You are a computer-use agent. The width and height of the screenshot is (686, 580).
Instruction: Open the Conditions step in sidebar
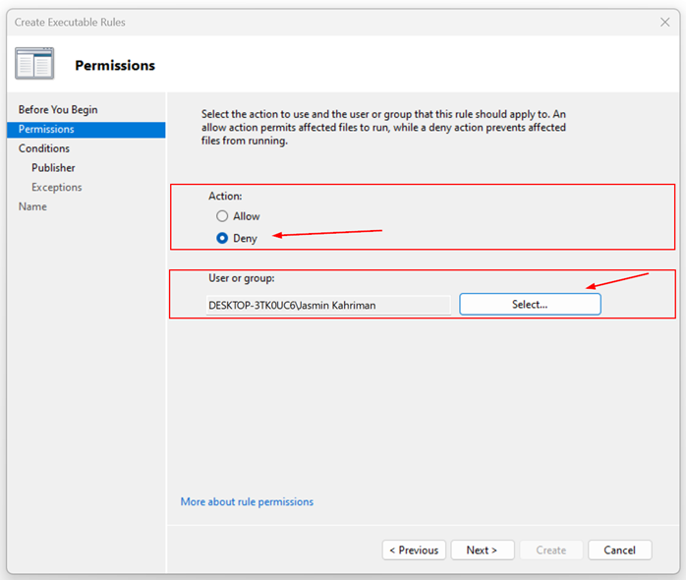(x=44, y=148)
